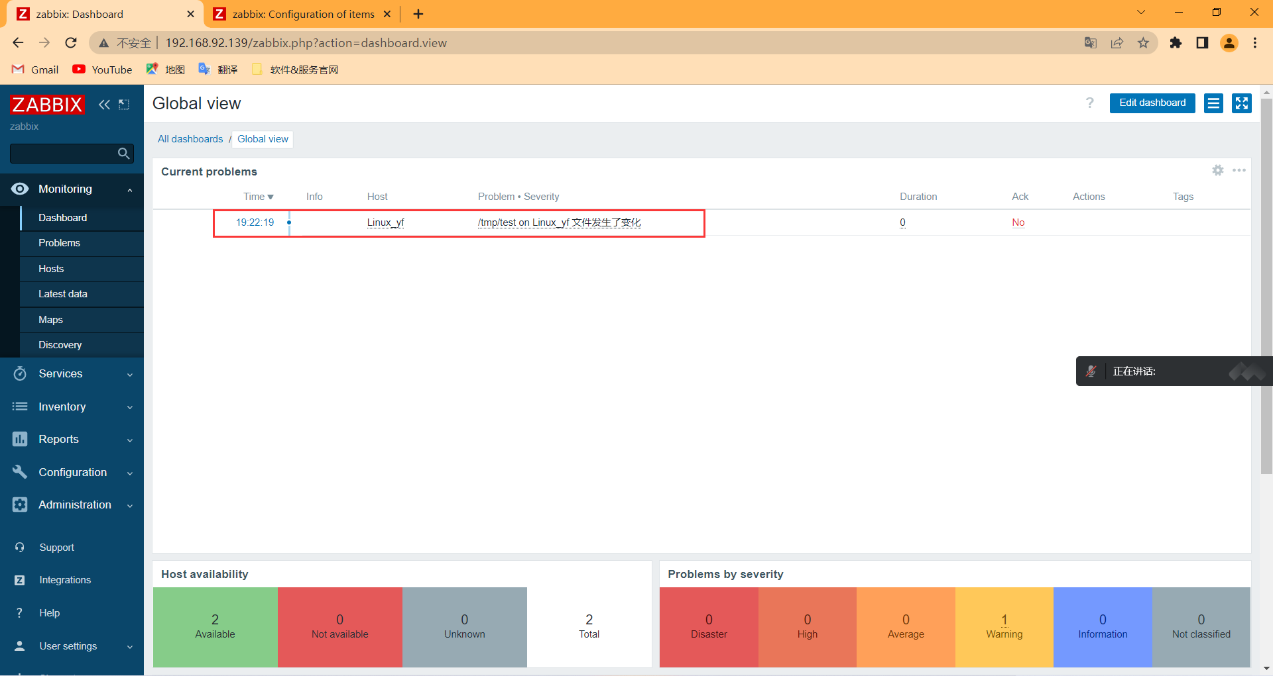Click the browser address bar URL

point(306,43)
